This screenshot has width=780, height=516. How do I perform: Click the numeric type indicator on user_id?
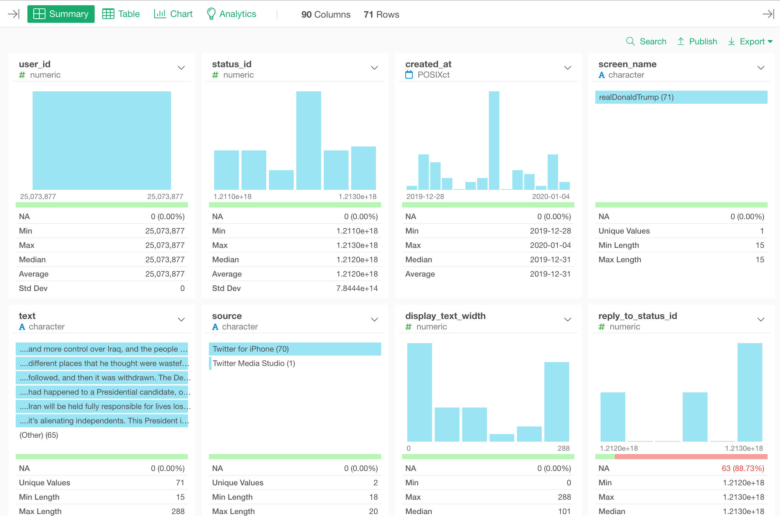22,75
